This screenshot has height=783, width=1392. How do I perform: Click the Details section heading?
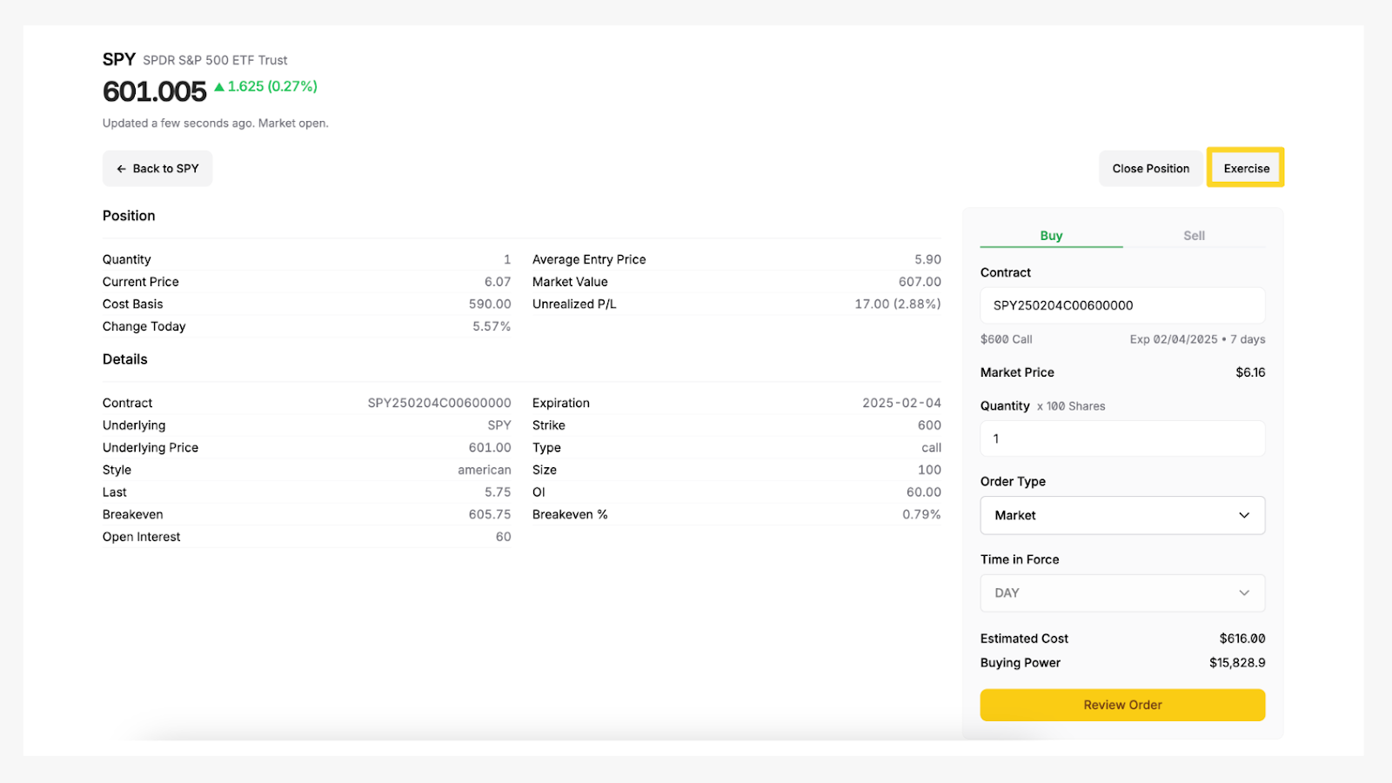[x=125, y=359]
